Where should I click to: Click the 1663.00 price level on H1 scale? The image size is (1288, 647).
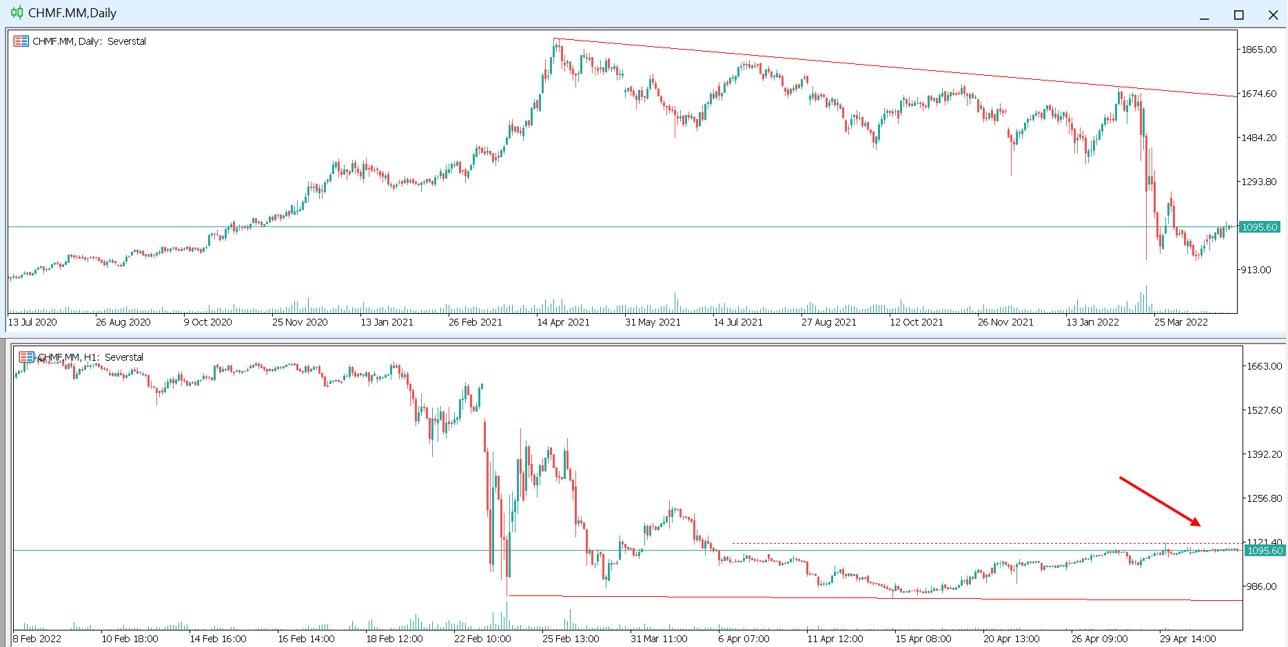click(1265, 366)
